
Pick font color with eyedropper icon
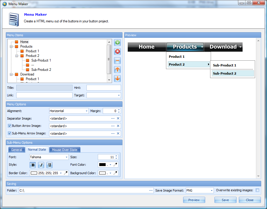click(115, 165)
